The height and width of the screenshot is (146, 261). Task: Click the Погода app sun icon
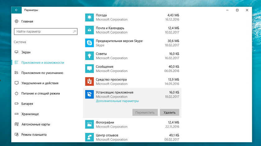click(89, 17)
